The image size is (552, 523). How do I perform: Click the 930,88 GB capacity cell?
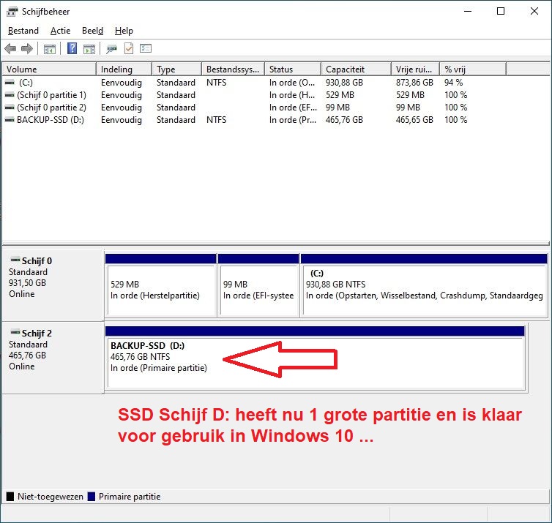344,83
